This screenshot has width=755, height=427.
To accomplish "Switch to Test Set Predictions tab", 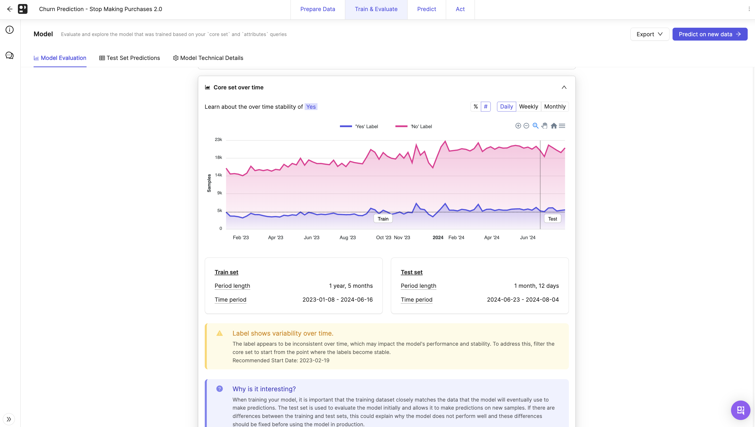I will tap(130, 58).
